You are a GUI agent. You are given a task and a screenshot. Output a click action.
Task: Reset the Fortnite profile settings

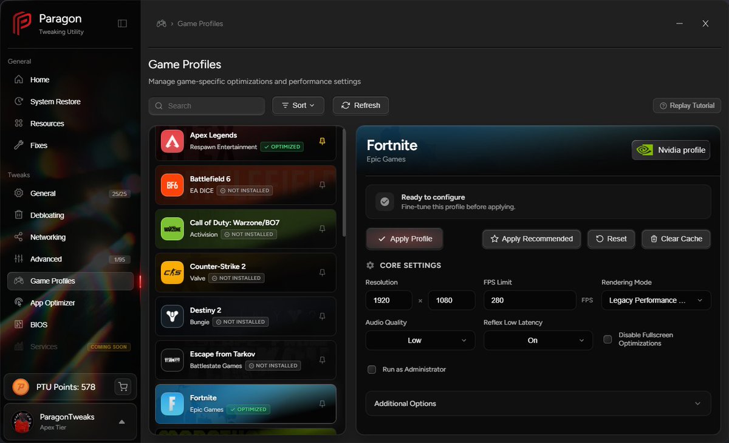coord(611,239)
